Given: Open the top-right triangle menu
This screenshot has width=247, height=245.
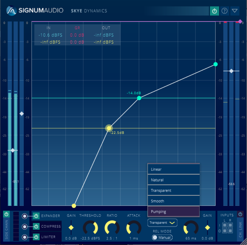Looking at the screenshot, I should click(x=235, y=11).
